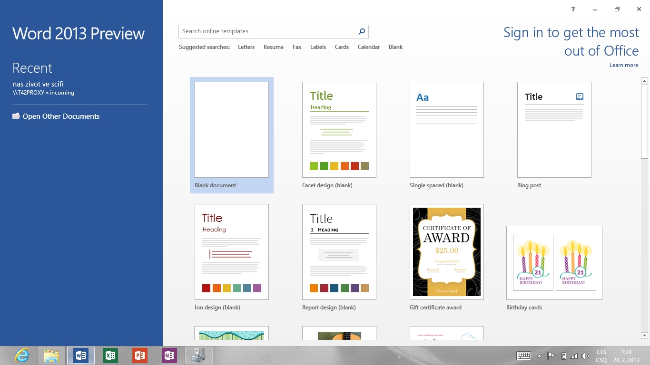Click the blog icon on the Blog post thumbnail
The image size is (650, 365).
coord(580,96)
